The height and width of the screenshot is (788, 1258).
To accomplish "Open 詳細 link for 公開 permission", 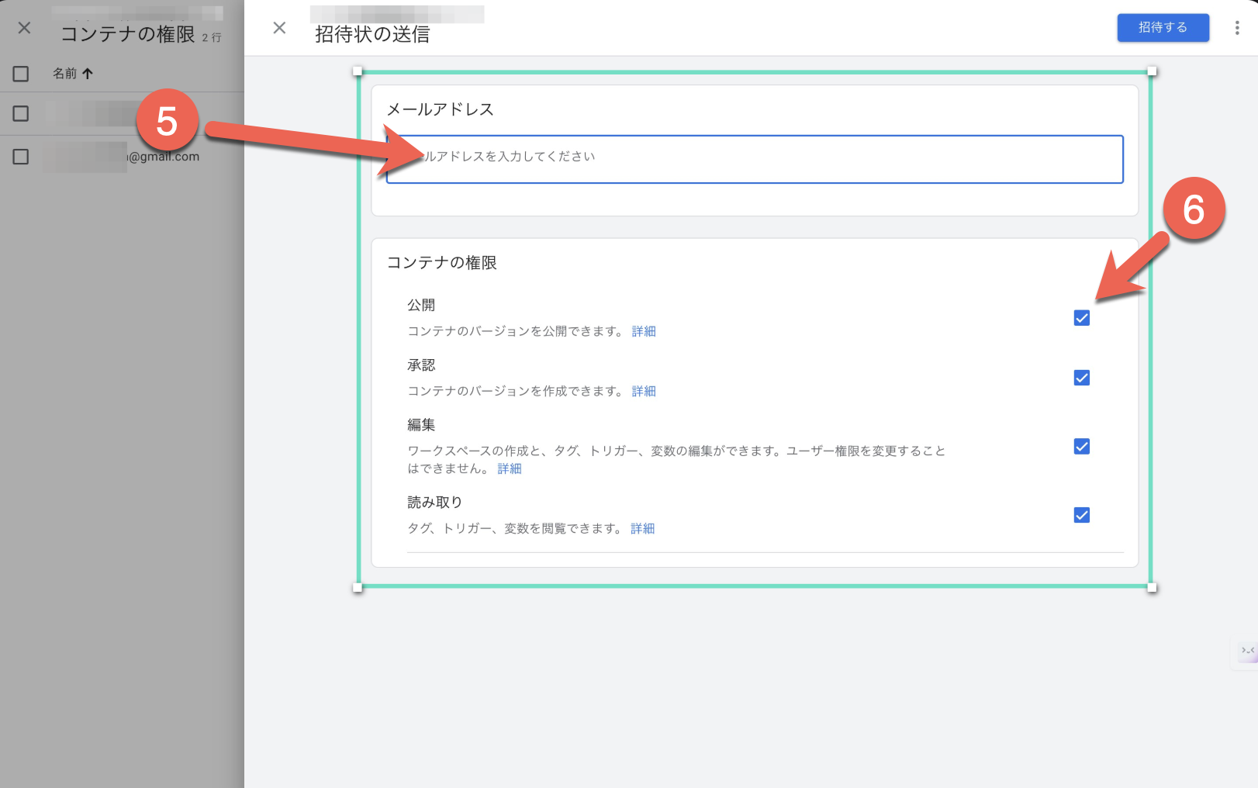I will coord(644,331).
